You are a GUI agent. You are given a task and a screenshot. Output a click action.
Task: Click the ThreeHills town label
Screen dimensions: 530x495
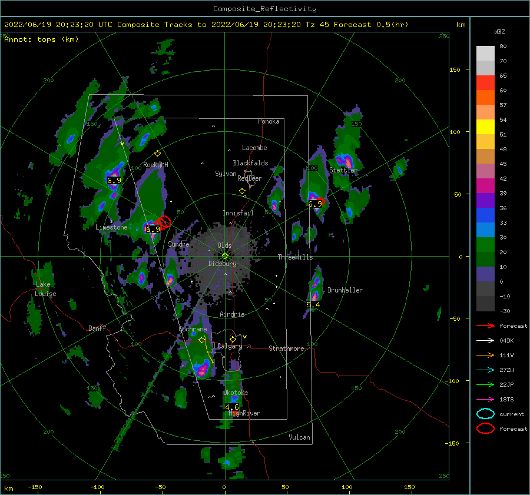pos(295,257)
